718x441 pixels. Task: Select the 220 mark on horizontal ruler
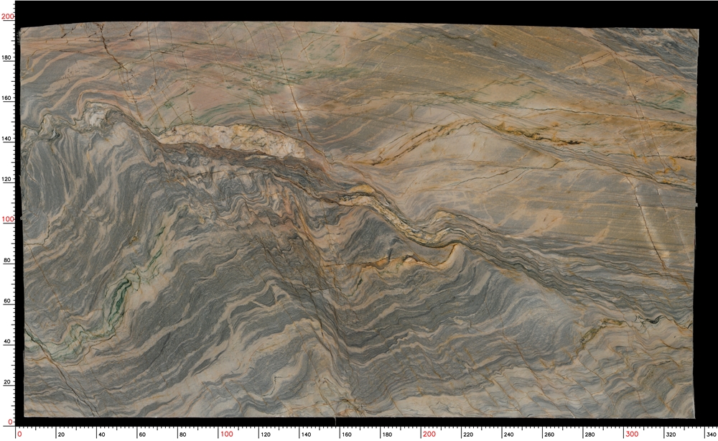[x=468, y=434]
